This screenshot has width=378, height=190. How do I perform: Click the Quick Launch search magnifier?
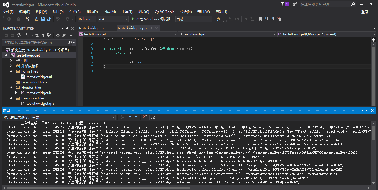click(353, 4)
